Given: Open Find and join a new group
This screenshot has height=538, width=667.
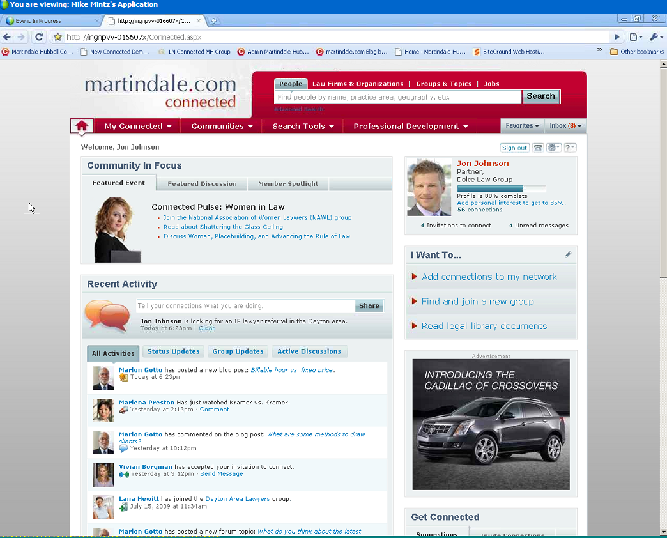Looking at the screenshot, I should click(477, 301).
